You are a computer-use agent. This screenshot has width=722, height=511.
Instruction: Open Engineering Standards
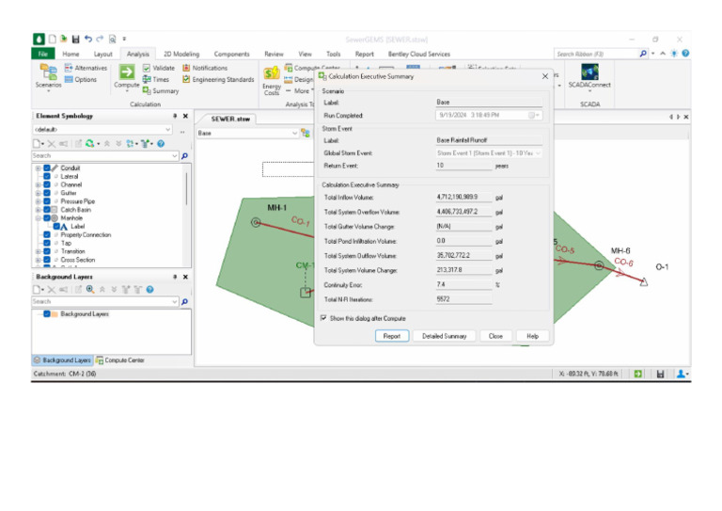218,79
